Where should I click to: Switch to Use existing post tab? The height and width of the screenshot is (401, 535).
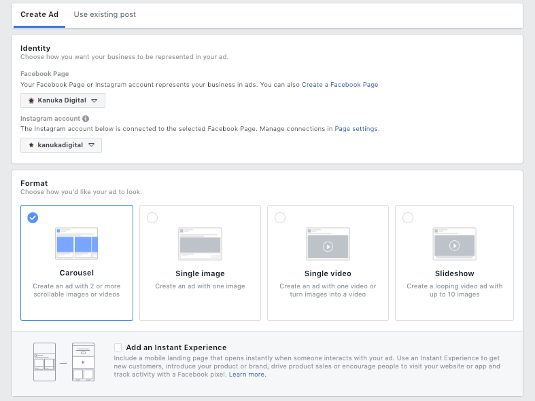tap(105, 15)
